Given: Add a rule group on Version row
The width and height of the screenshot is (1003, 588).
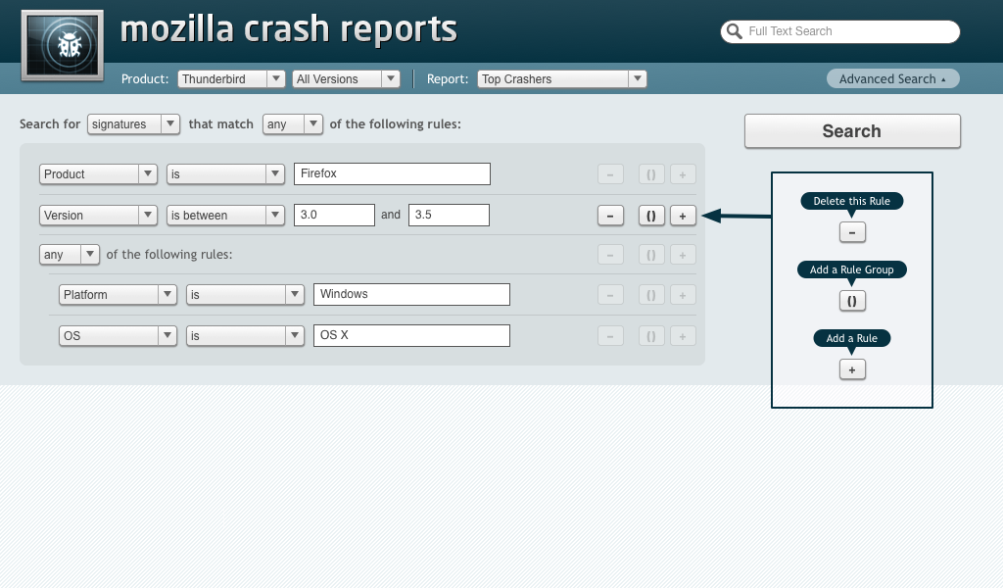Looking at the screenshot, I should pos(651,216).
